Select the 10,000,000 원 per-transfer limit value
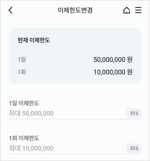The image size is (150, 161). click(x=113, y=72)
